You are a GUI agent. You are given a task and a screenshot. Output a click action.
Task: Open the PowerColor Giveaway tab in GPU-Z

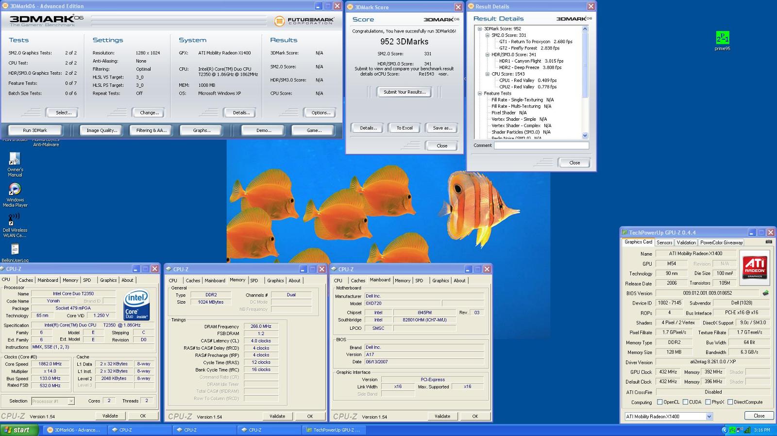tap(721, 242)
